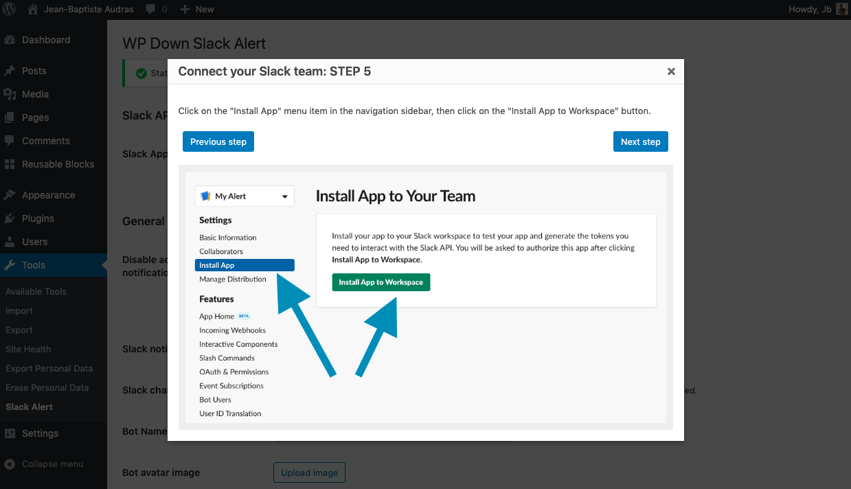Open Site Health submenu link
Image resolution: width=851 pixels, height=489 pixels.
pyautogui.click(x=28, y=349)
